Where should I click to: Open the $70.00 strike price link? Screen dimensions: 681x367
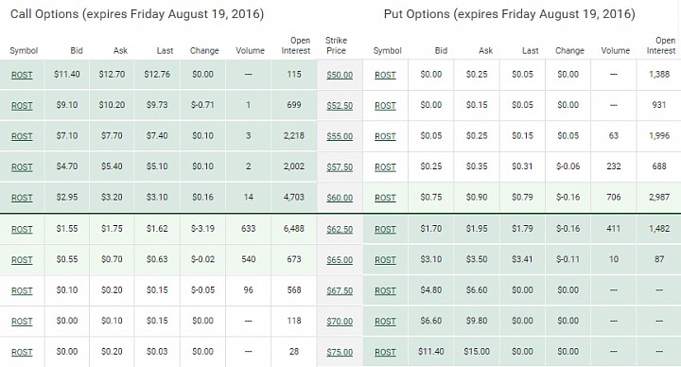(x=340, y=322)
